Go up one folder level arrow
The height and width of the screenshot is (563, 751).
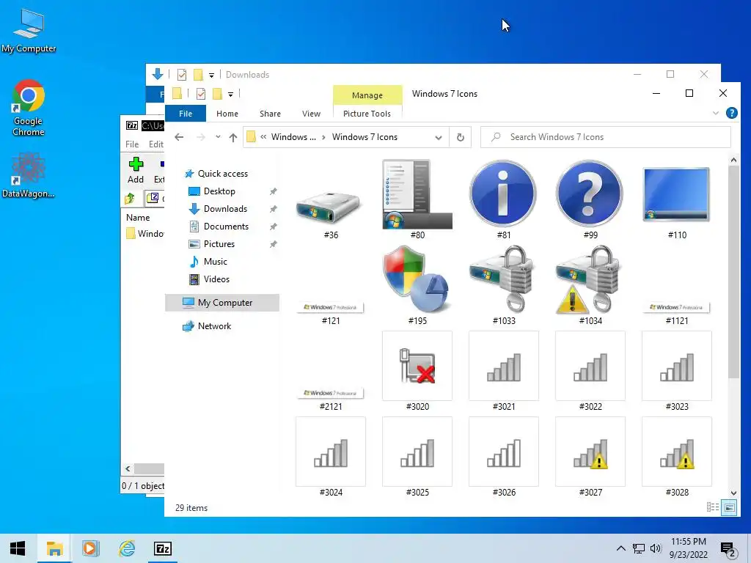232,137
